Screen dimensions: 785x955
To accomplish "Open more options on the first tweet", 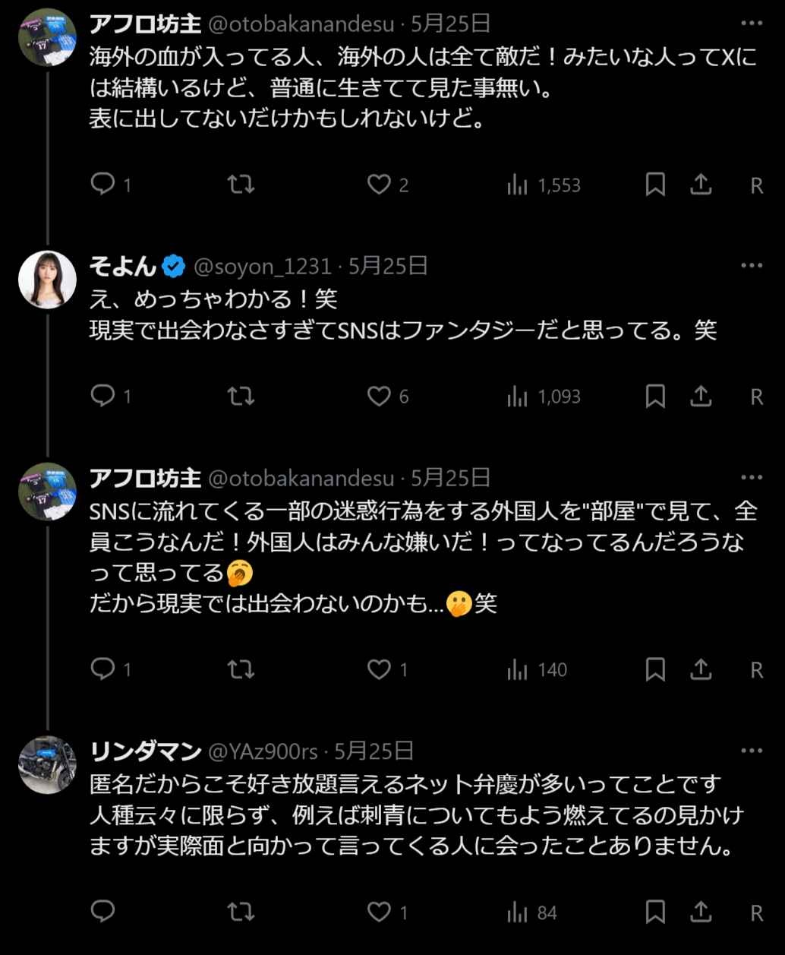I will pos(751,24).
